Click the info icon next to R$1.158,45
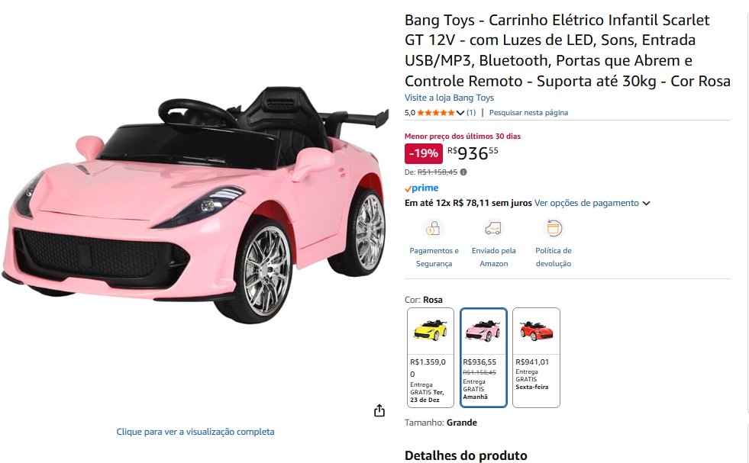The width and height of the screenshot is (749, 463). (463, 172)
